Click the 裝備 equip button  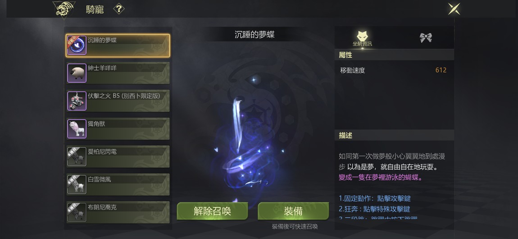293,211
